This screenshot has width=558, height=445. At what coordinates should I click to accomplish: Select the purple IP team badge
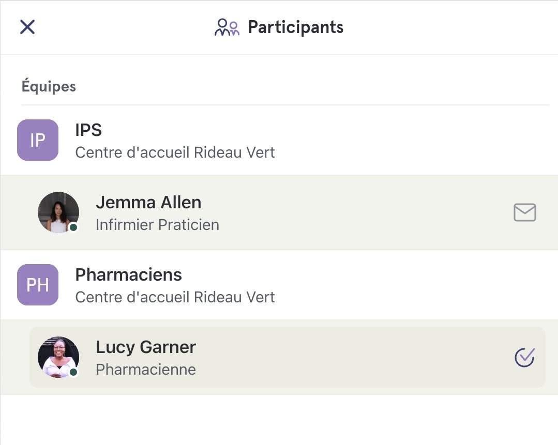pos(38,140)
